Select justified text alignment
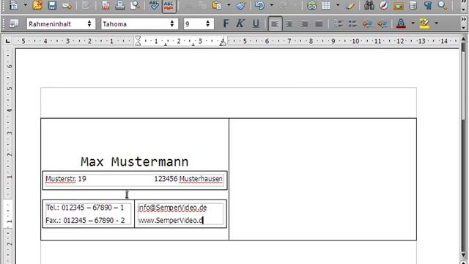The width and height of the screenshot is (469, 264). tap(319, 24)
